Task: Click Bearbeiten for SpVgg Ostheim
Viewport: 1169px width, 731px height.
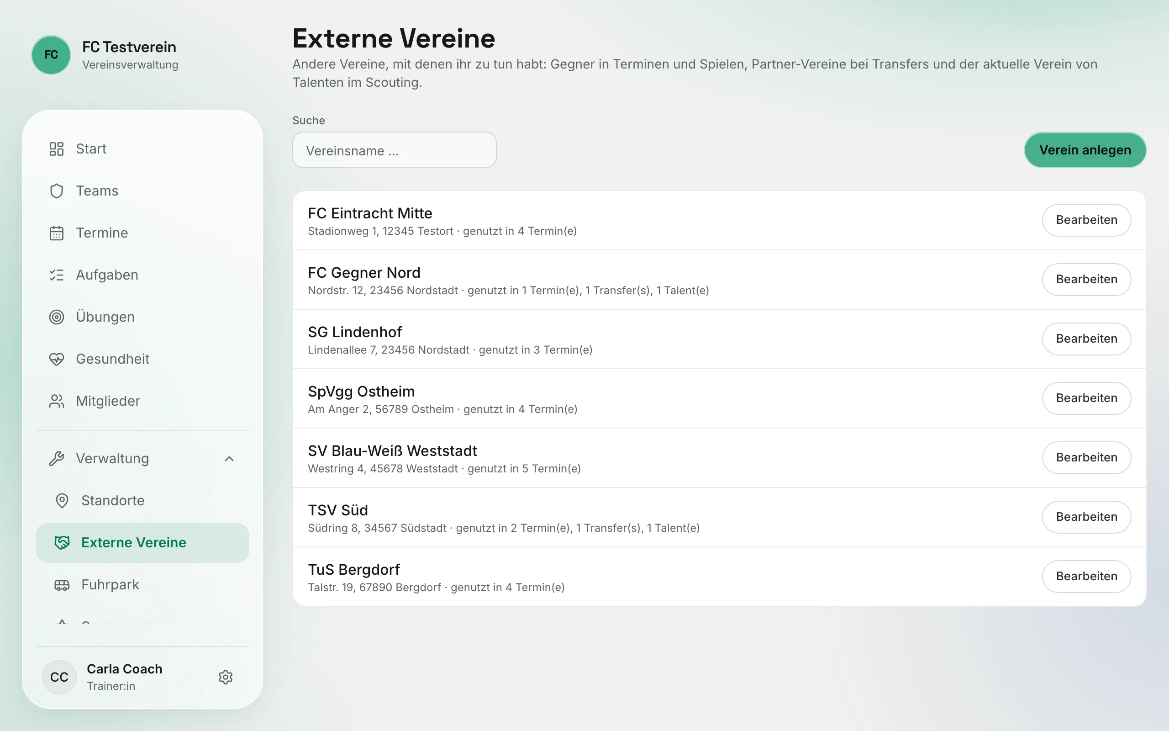Action: click(1086, 398)
